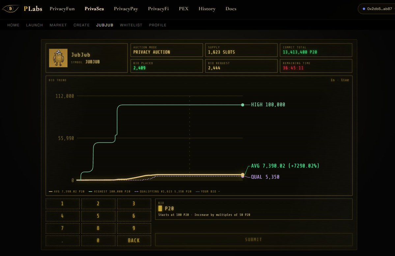The height and width of the screenshot is (256, 395).
Task: Click the AVG 7,390.02 P20 legend entry
Action: (67, 191)
